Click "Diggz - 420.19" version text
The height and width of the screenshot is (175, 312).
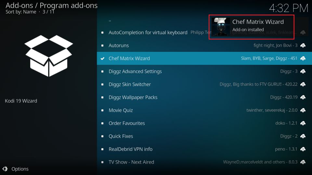284,97
